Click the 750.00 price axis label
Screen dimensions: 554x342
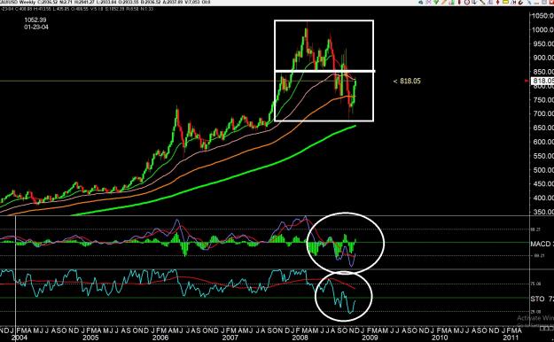[542, 99]
